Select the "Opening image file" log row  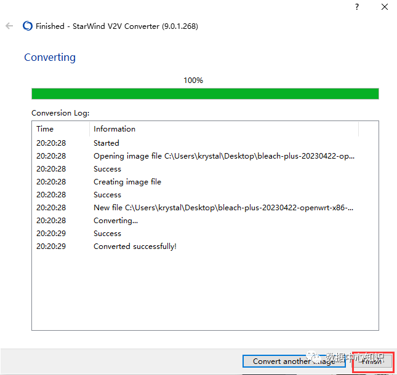223,156
